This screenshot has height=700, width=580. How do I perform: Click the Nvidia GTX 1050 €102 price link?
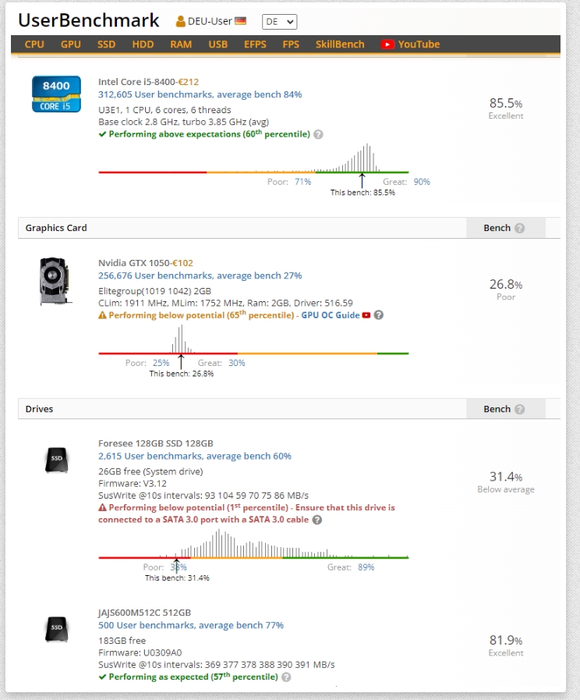(182, 263)
